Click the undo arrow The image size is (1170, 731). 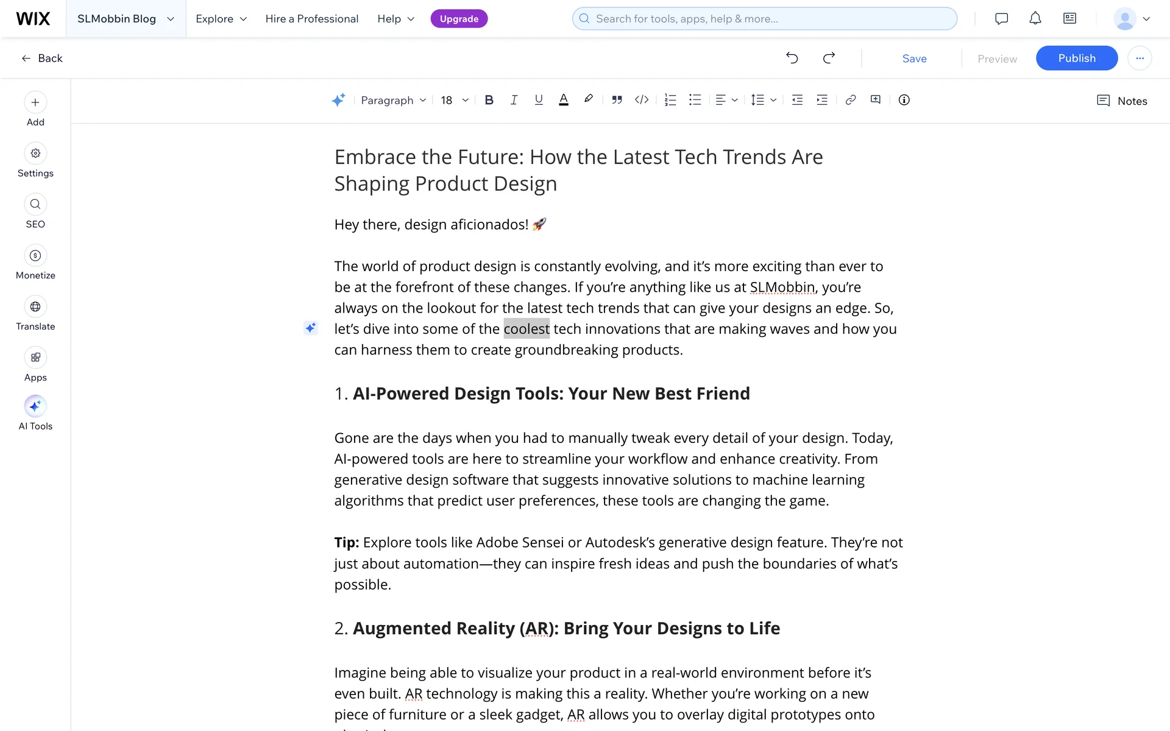(x=792, y=58)
